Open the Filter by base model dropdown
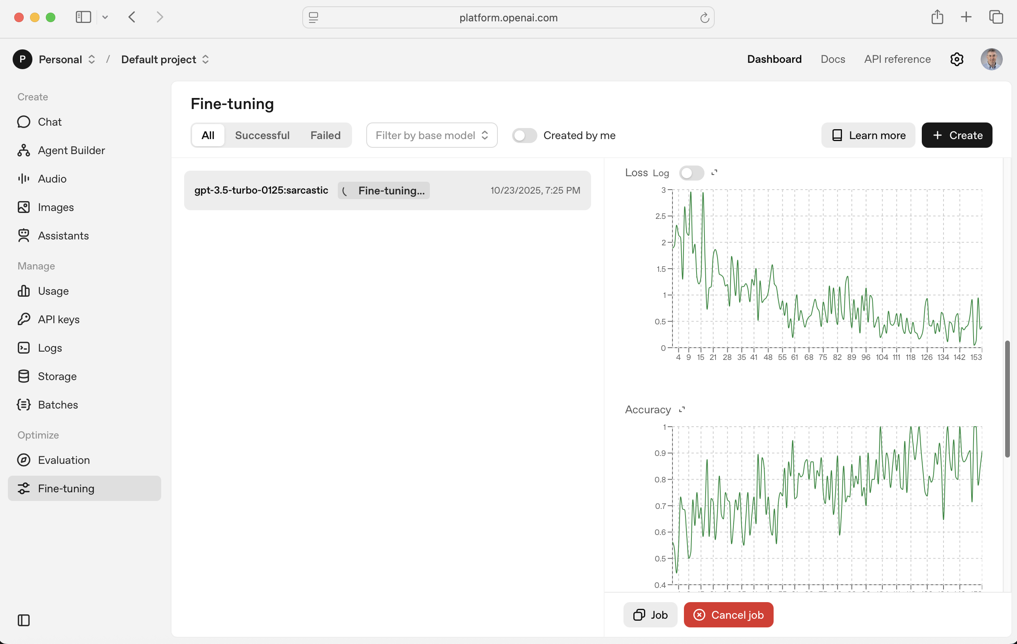This screenshot has width=1017, height=644. click(431, 135)
